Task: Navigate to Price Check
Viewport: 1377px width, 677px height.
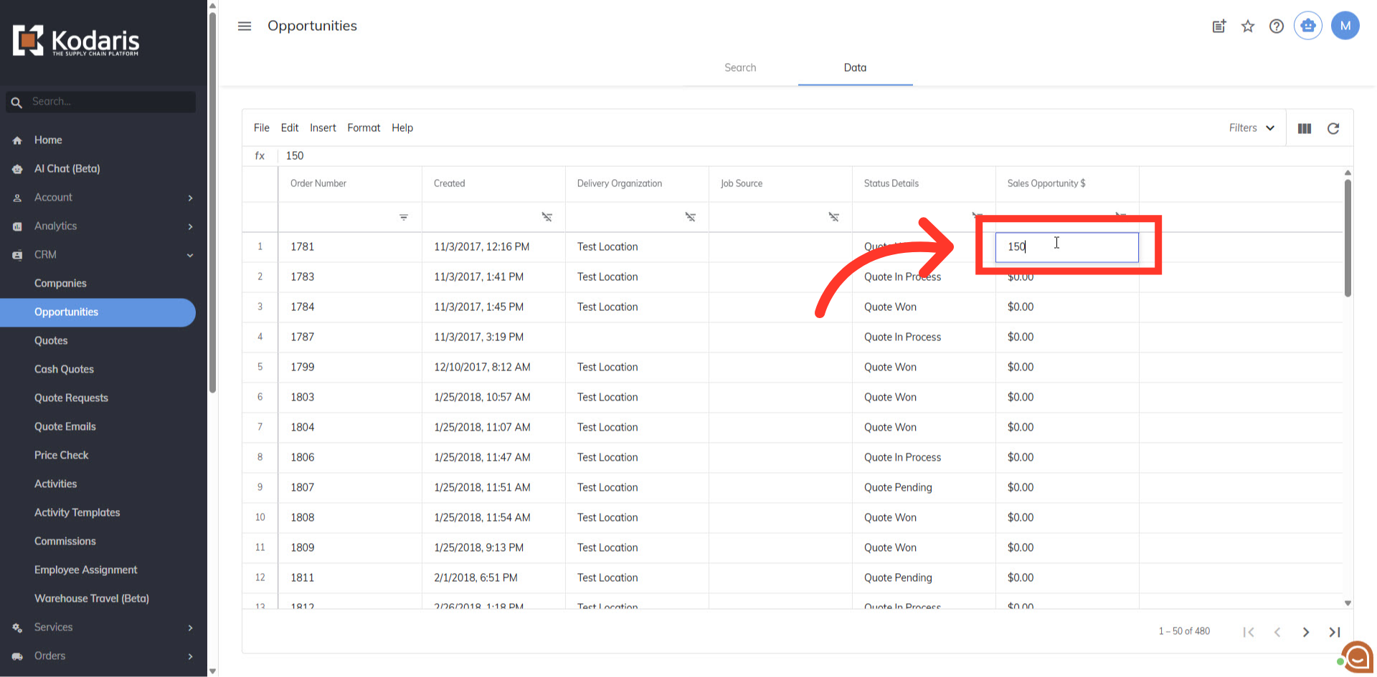Action: [x=62, y=455]
